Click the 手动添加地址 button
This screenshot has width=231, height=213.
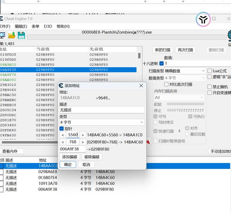point(220,151)
